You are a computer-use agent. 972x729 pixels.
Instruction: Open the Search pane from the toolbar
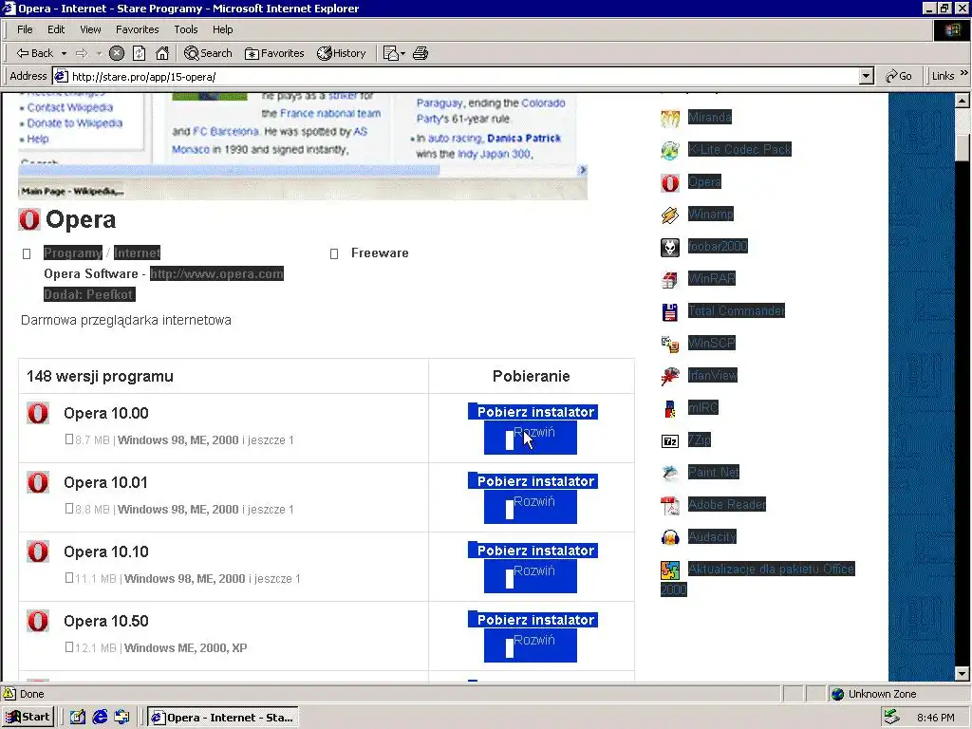pos(208,53)
